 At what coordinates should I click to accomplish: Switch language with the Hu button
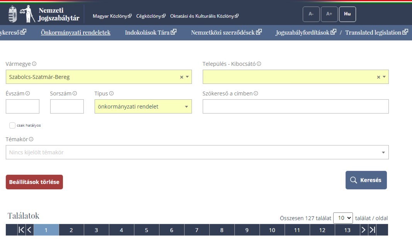point(348,14)
